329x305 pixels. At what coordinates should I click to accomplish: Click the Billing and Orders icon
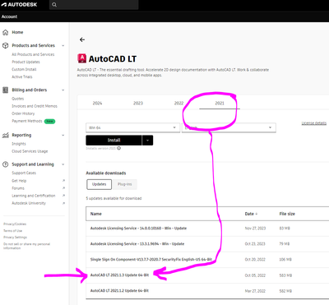tap(5, 90)
